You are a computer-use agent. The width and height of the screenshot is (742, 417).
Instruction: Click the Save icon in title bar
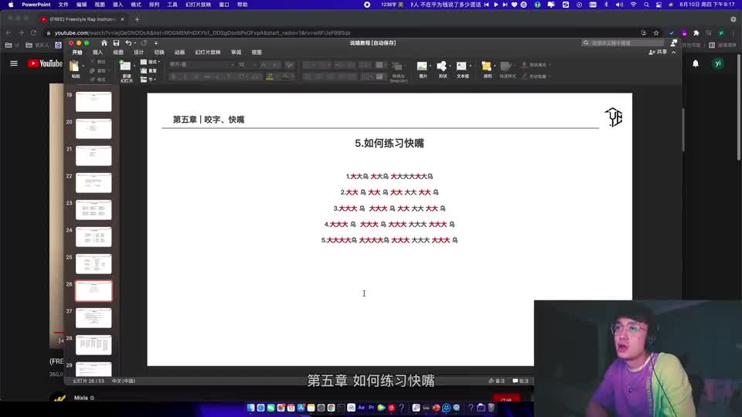(x=116, y=43)
